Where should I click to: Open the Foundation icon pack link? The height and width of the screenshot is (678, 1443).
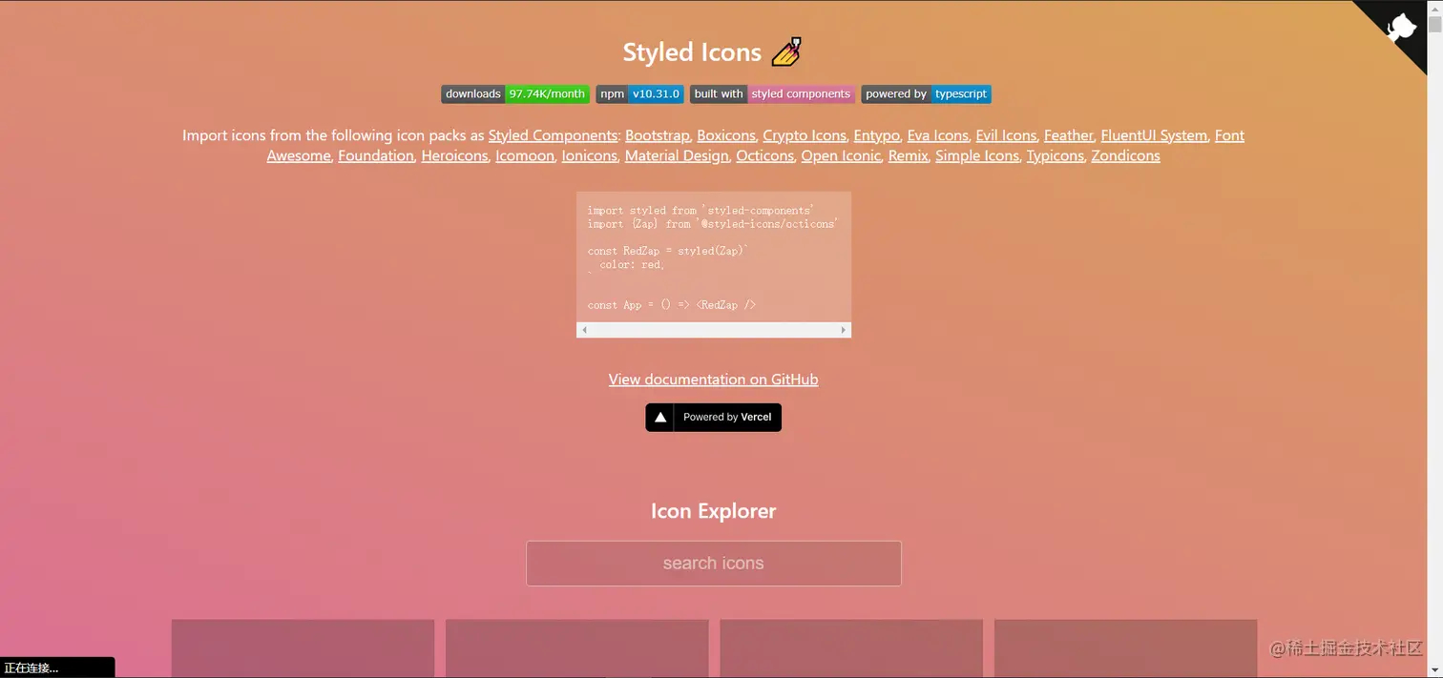click(x=375, y=155)
